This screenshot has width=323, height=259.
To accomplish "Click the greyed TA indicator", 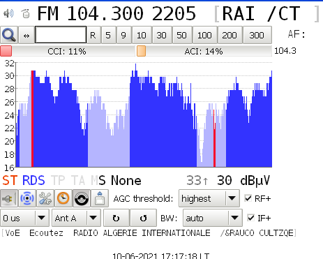I will pyautogui.click(x=78, y=180).
